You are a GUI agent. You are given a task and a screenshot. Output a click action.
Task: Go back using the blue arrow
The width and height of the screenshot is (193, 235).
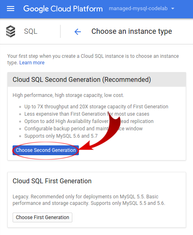click(x=78, y=32)
